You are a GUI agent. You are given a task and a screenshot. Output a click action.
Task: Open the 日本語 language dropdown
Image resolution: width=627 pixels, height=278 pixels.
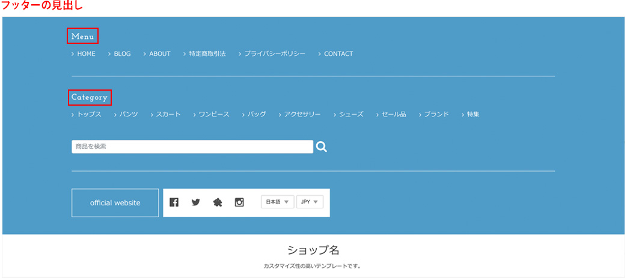[277, 202]
